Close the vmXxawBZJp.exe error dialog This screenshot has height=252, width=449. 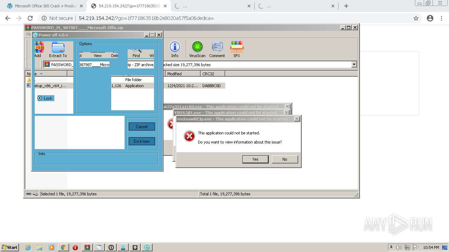pos(297,119)
